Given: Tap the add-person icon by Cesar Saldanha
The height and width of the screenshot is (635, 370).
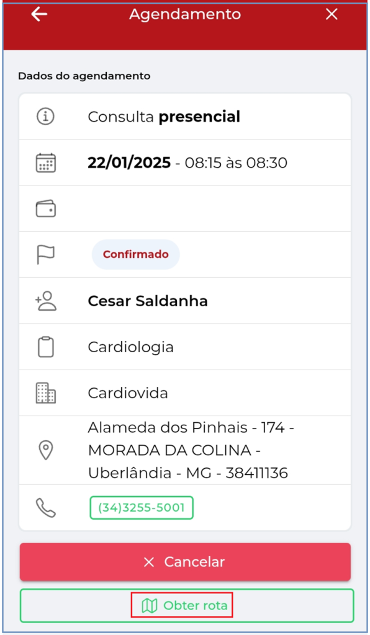Looking at the screenshot, I should pyautogui.click(x=46, y=301).
